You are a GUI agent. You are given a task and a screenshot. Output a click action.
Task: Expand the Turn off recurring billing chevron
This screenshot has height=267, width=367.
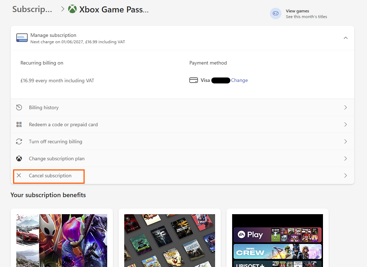pyautogui.click(x=345, y=142)
